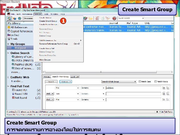Screen dimensions: 180x135
Task: Add row with first row plus button
Action: 164,88
